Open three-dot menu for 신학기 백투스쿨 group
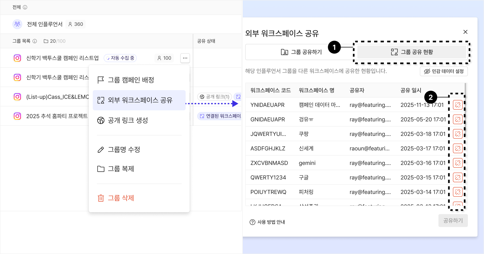 coord(185,58)
